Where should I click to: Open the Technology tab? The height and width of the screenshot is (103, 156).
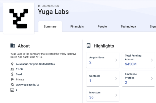128,27
